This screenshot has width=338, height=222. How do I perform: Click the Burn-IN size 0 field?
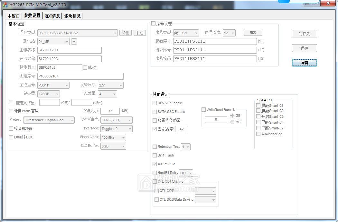pyautogui.click(x=216, y=119)
